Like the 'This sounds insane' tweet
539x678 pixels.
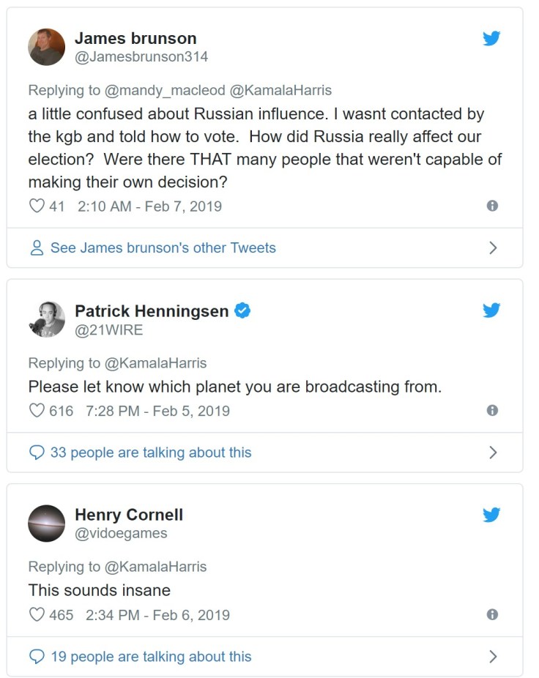point(37,615)
